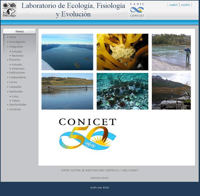Click the yellow kelp with eggs photo
This screenshot has height=196, width=200.
tap(122, 52)
